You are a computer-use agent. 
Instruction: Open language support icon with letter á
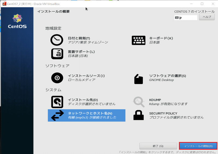coord(57,54)
